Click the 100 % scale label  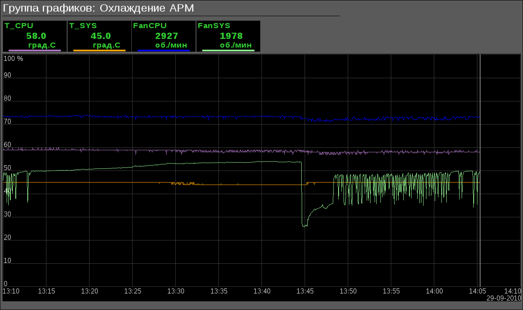13,59
